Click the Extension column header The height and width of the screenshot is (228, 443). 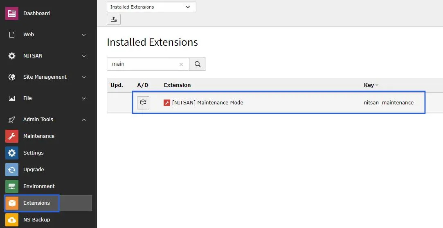pos(177,85)
